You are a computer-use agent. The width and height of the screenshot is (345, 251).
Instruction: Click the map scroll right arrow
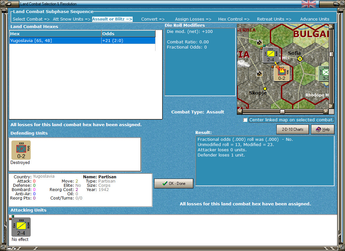coord(326,111)
